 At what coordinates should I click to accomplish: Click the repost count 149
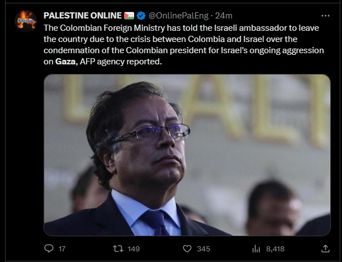point(133,248)
